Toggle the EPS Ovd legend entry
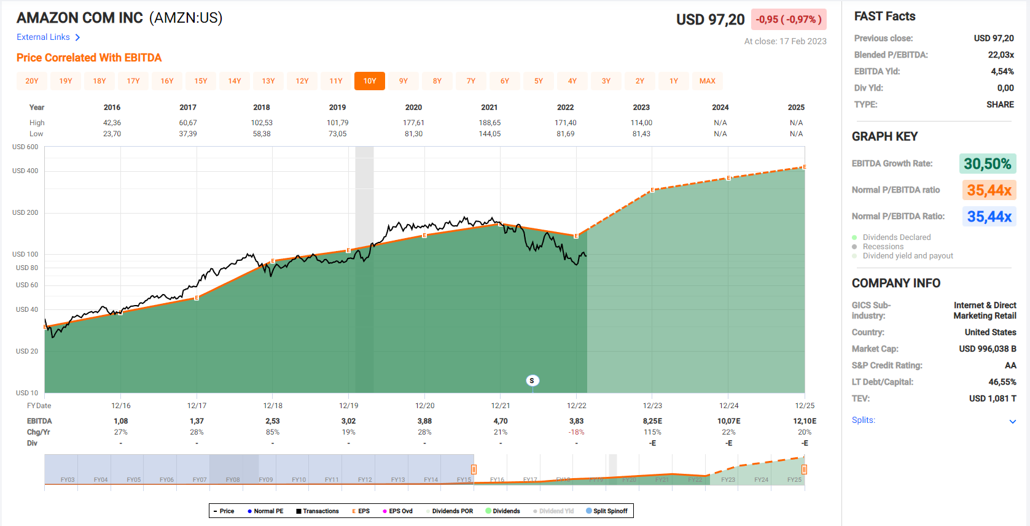 [397, 511]
